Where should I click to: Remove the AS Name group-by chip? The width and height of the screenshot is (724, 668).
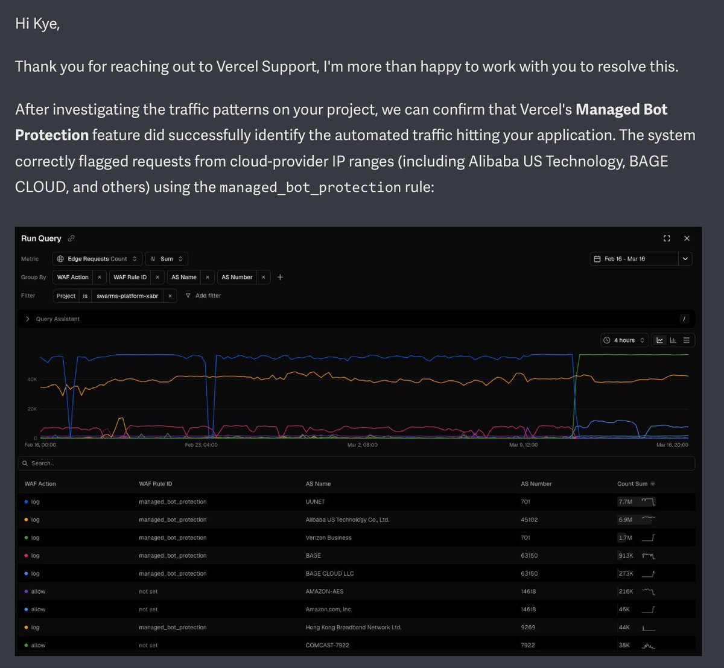coord(207,278)
